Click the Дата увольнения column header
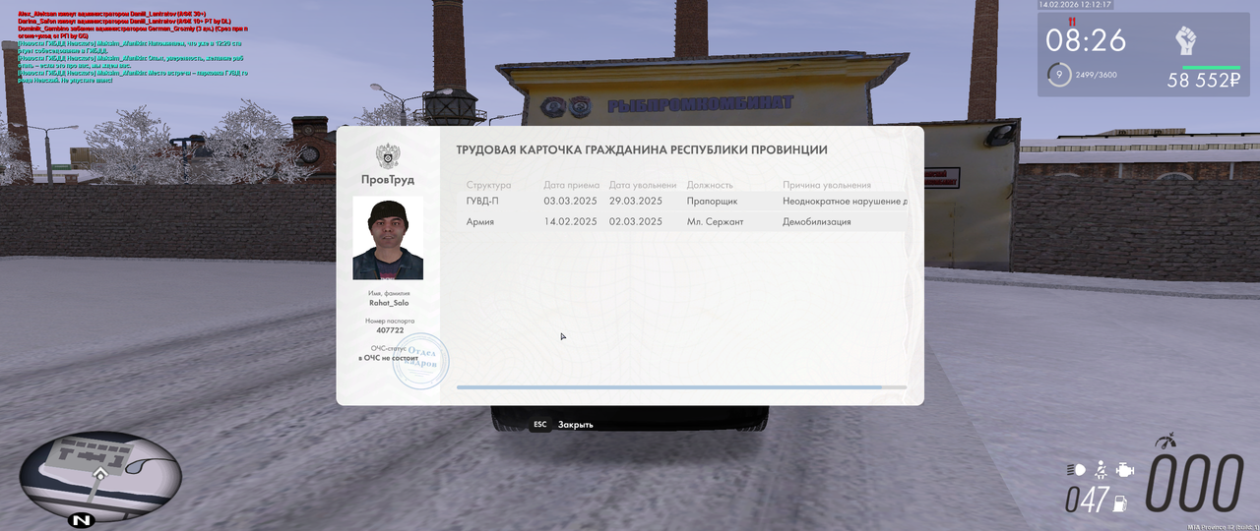The image size is (1260, 531). (643, 185)
